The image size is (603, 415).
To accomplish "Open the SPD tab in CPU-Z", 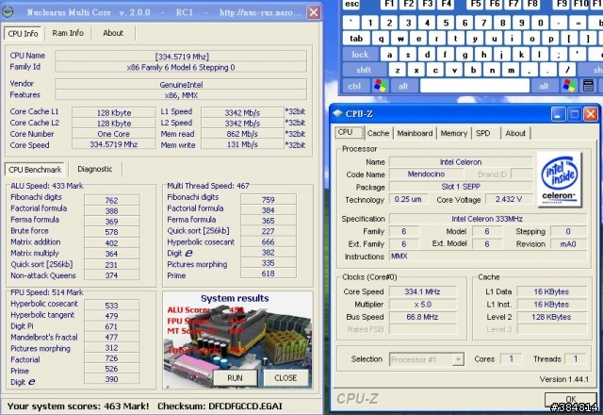I will click(x=483, y=133).
